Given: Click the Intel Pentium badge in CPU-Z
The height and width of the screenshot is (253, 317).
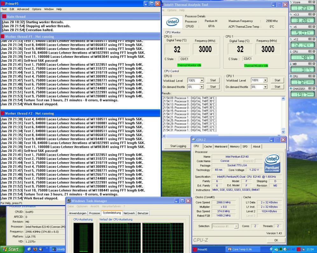Looking at the screenshot, I should click(272, 163).
